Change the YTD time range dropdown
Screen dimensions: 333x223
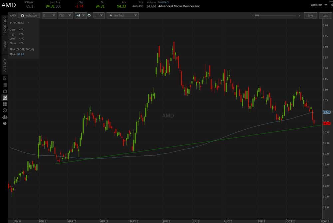(x=65, y=16)
